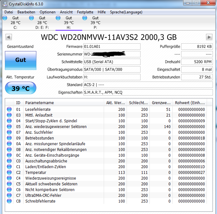Click status icon of Aktuell schwebende Sektoren row
217x214 pixels.
[9, 184]
